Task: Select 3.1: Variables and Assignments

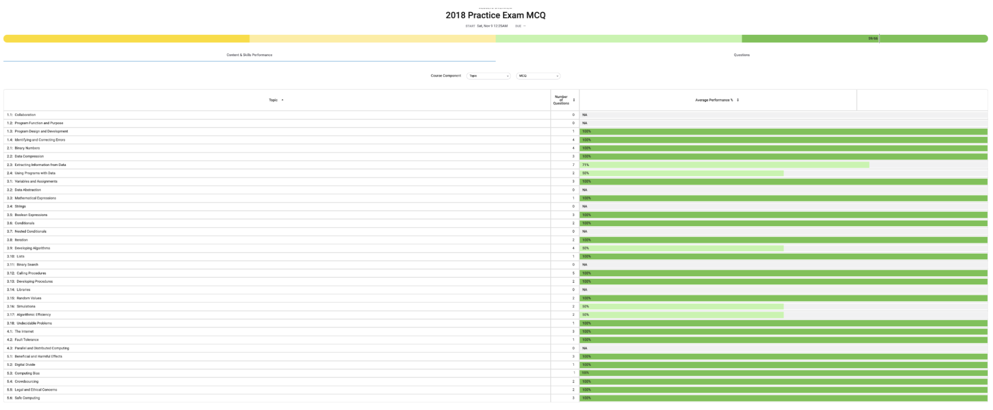Action: point(32,181)
